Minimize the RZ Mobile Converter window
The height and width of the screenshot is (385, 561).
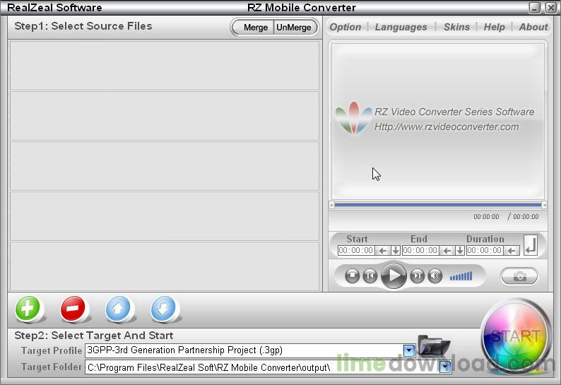[535, 8]
